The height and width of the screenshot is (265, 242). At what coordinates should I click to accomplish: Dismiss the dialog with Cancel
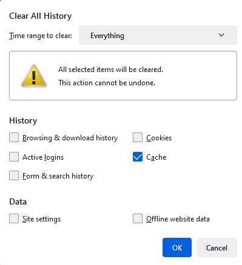[217, 247]
